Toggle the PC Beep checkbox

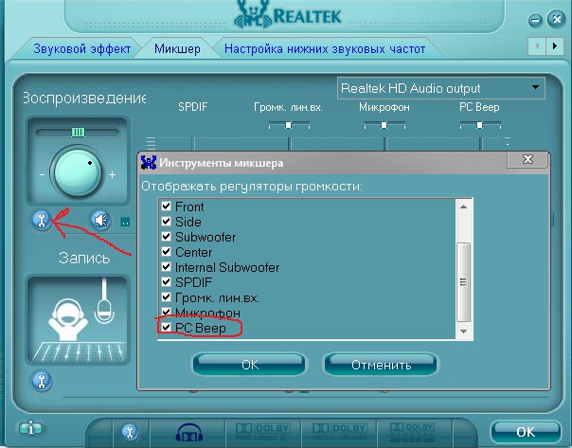[167, 328]
